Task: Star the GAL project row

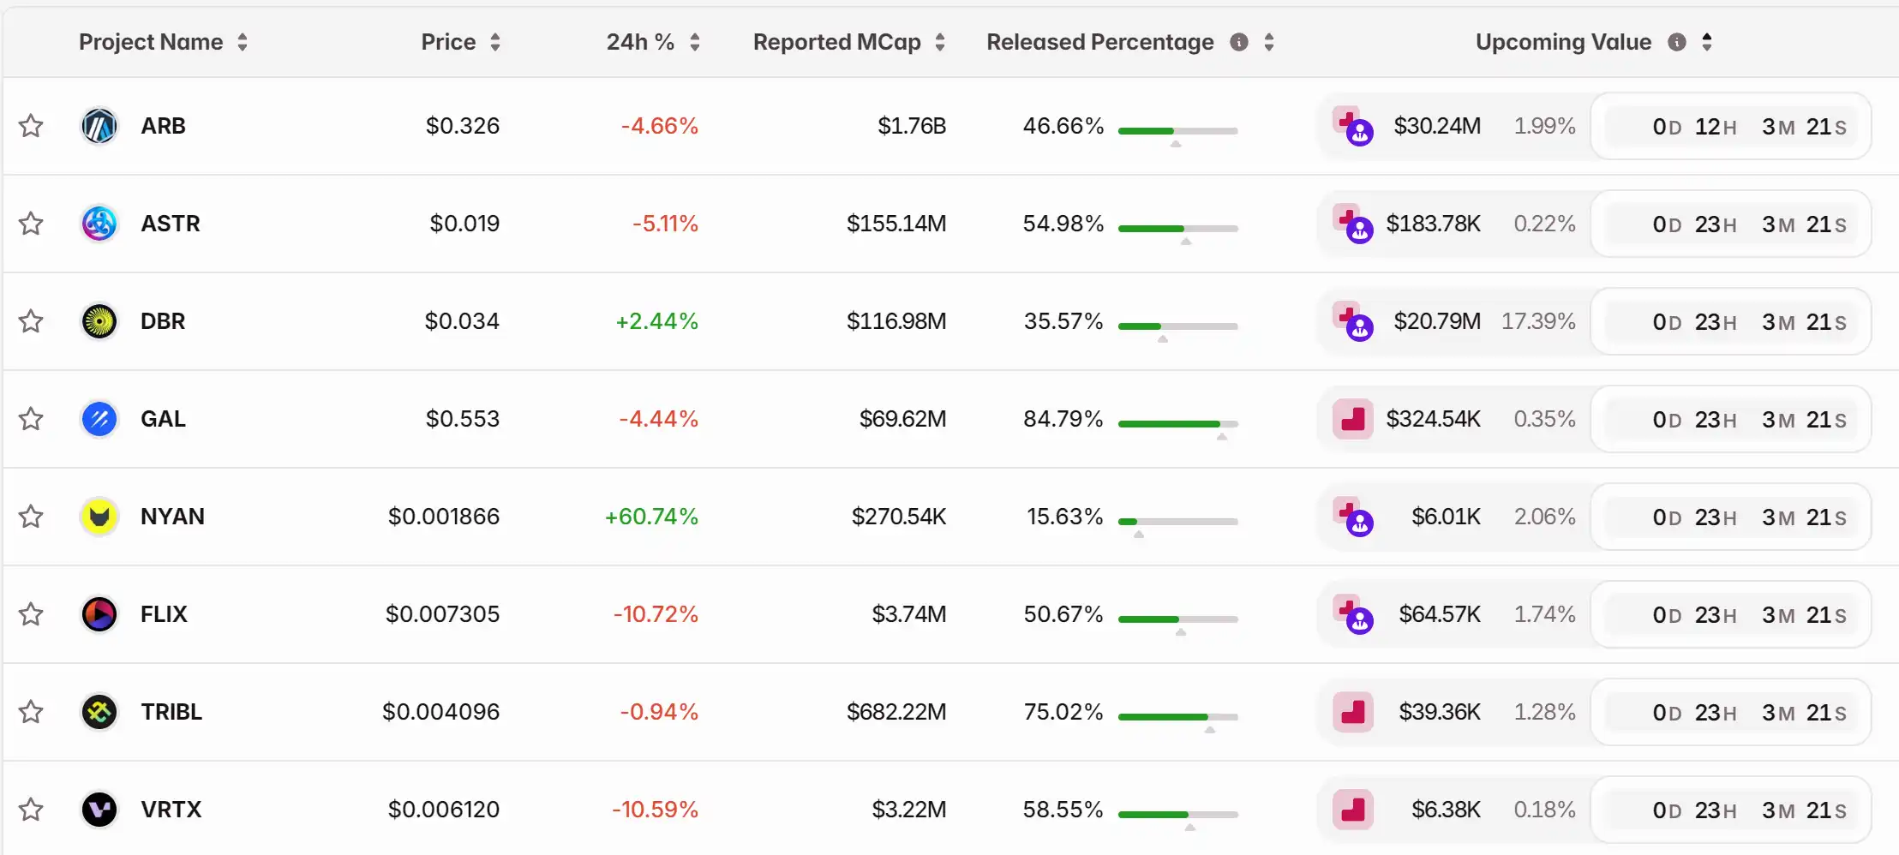Action: click(32, 419)
